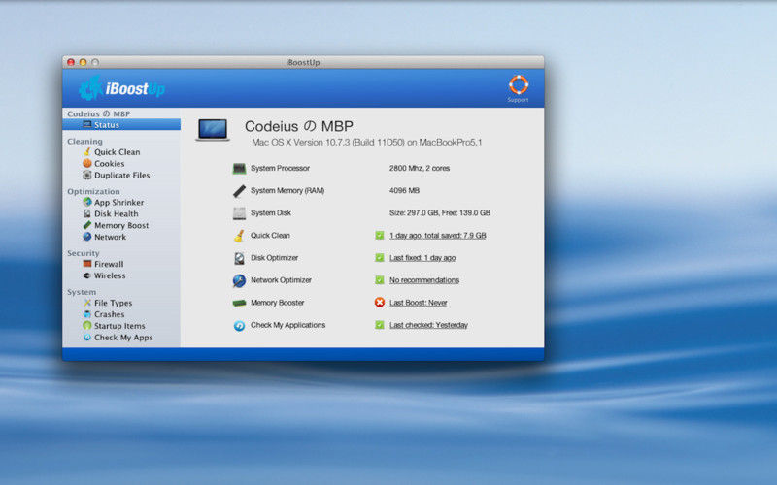
Task: Open '1 day ago, total saved: 7.9 GB' link
Action: [x=438, y=235]
